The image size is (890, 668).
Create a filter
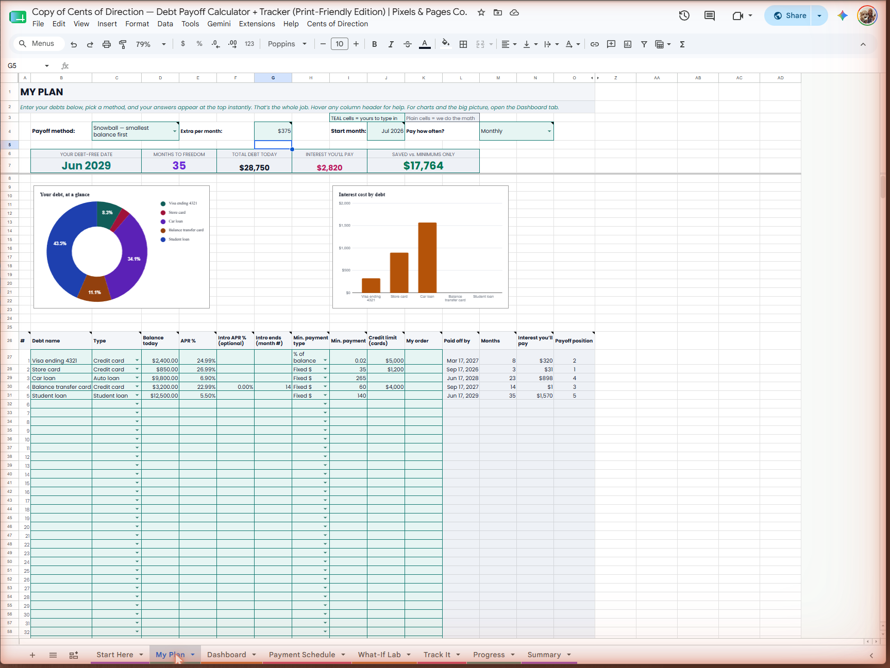(644, 44)
